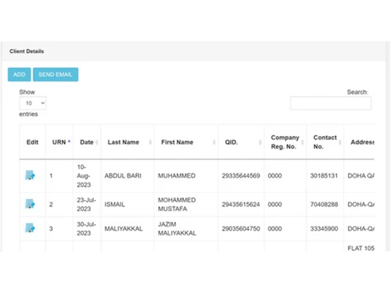This screenshot has width=391, height=293.
Task: Click the edit icon for ABDUL BARI row
Action: pos(30,175)
